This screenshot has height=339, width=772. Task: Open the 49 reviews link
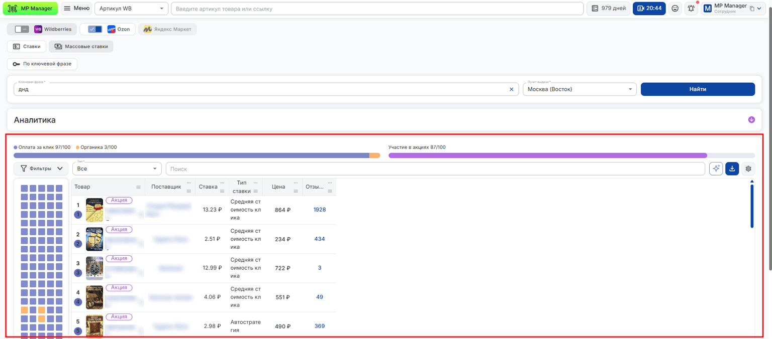(320, 297)
